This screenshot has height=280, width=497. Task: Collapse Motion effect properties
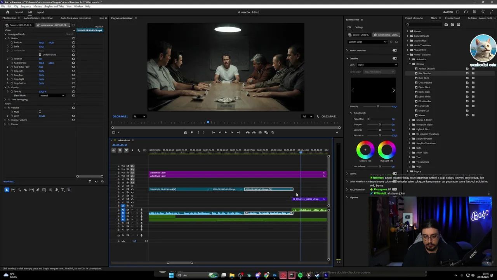click(5, 38)
